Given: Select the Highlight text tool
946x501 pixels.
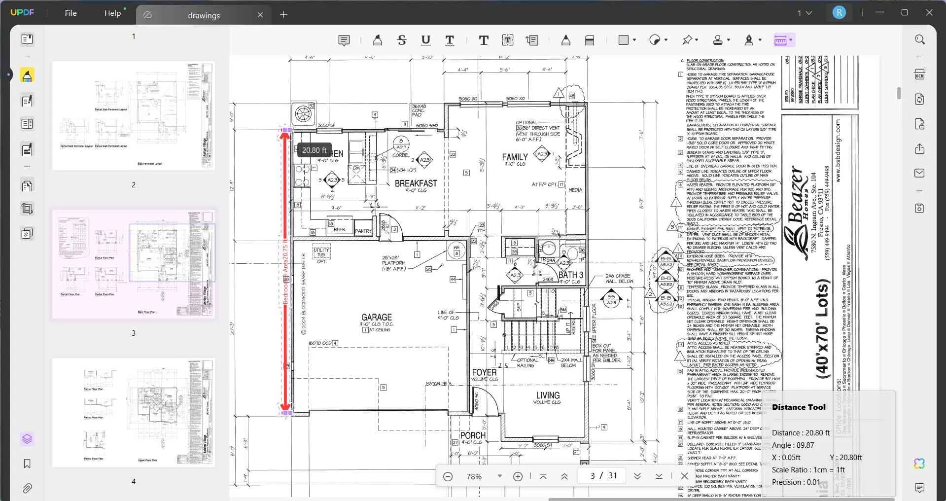Looking at the screenshot, I should click(378, 40).
